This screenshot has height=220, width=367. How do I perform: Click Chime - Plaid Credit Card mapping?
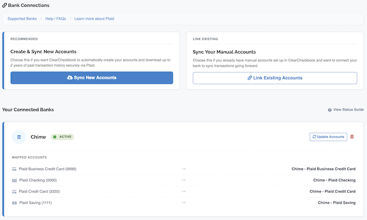pos(333,191)
